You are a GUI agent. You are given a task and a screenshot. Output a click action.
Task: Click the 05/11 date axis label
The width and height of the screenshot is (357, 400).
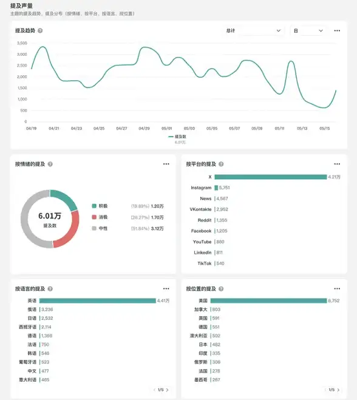(279, 128)
